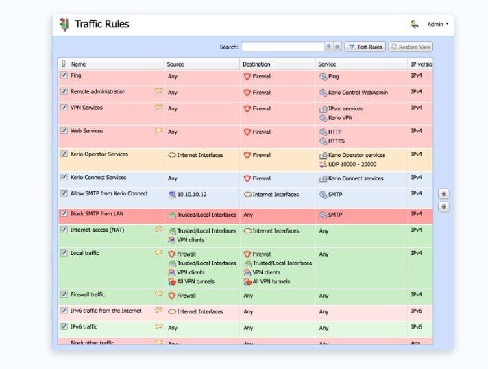Click the Traffic Rules logo icon
The image size is (488, 369).
pos(64,25)
